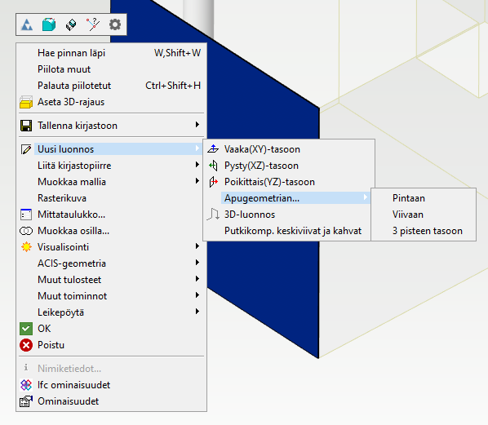Viewport: 488px width, 425px height.
Task: Click OK label in context menu
Action: coord(44,329)
